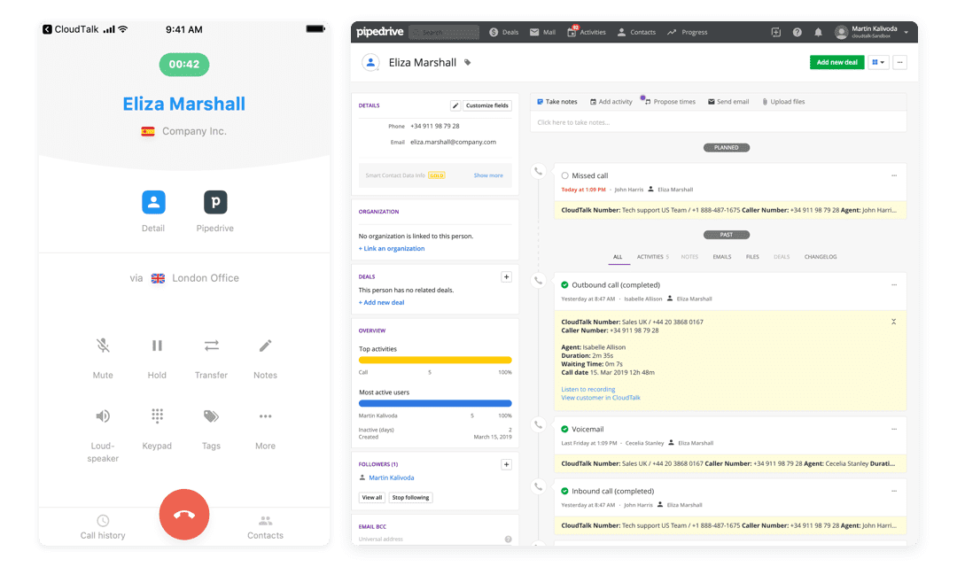The height and width of the screenshot is (567, 957).
Task: Open options for the Outbound call entry
Action: coord(894,285)
